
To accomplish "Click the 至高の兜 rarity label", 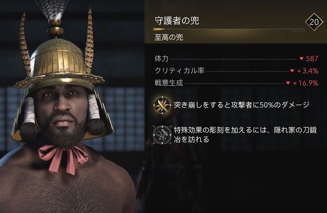I will 169,37.
